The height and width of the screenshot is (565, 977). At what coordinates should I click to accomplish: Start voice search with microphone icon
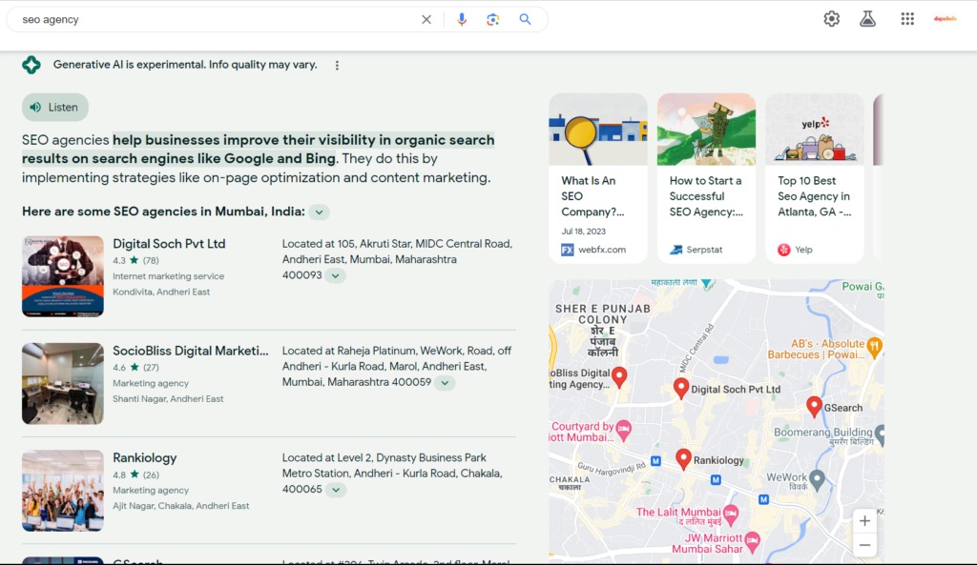coord(462,19)
